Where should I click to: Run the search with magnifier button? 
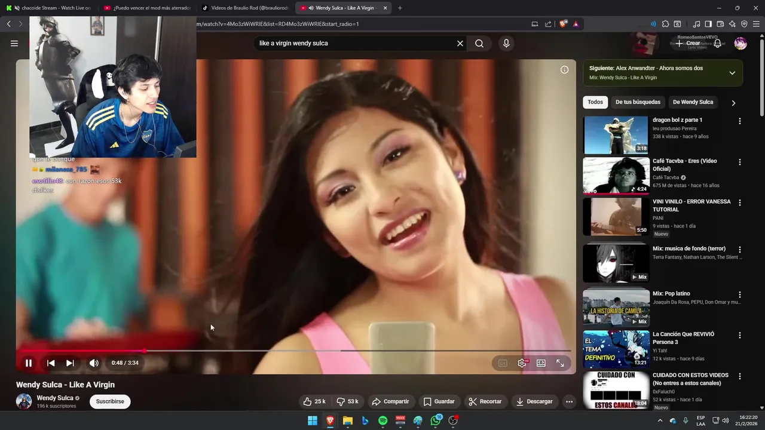coord(479,43)
